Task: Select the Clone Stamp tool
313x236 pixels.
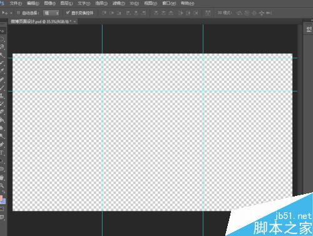Action: 2,96
